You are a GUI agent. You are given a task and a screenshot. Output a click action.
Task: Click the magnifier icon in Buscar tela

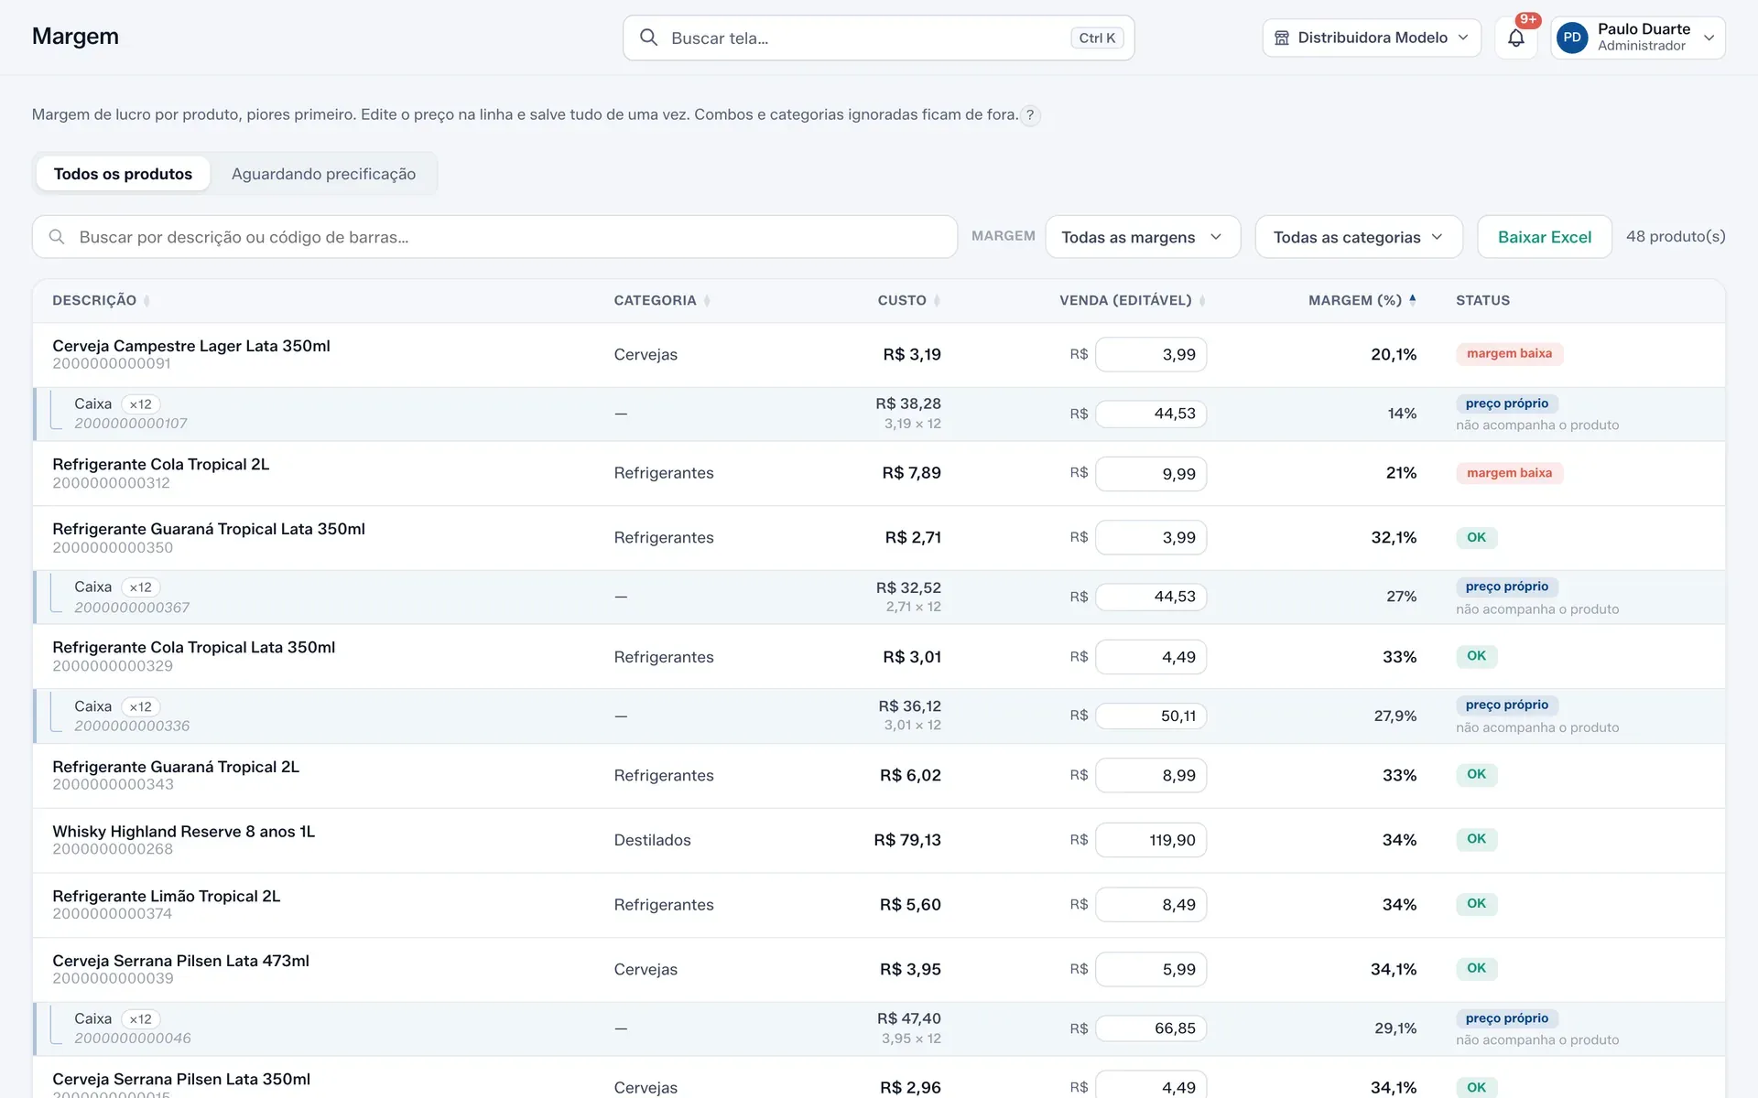[x=648, y=38]
